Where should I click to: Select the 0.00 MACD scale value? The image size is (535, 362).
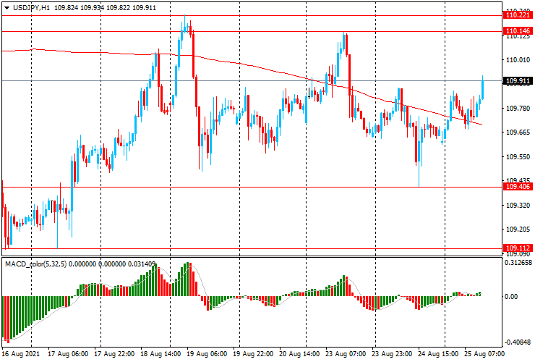(510, 296)
